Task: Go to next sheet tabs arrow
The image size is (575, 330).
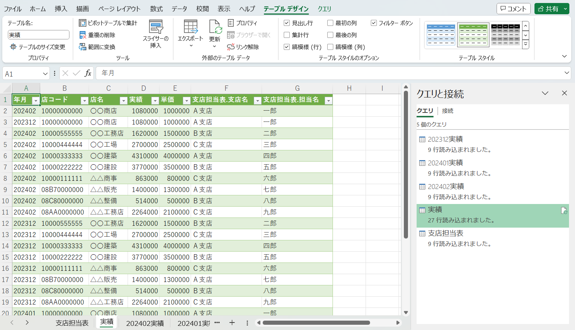Action: click(27, 322)
